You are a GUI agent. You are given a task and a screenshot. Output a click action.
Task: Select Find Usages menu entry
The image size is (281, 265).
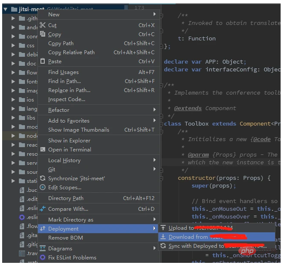[99, 72]
